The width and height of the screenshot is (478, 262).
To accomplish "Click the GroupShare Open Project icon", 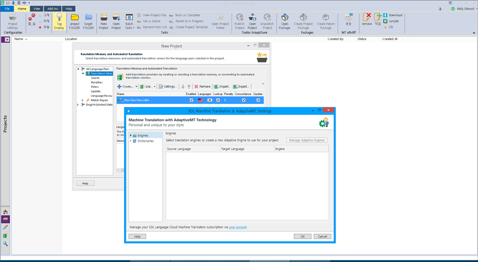I will tap(252, 17).
